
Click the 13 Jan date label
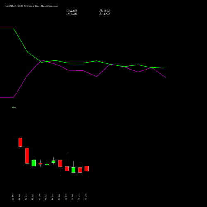click(x=72, y=197)
